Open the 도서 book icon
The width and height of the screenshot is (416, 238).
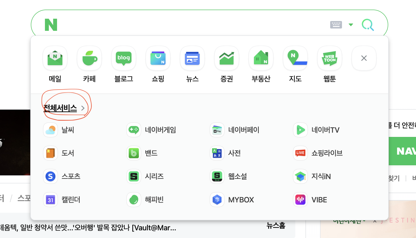pos(50,153)
